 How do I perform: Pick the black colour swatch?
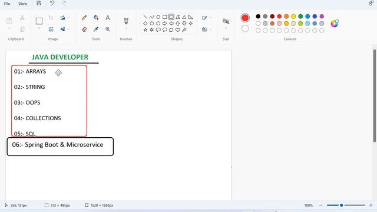258,16
